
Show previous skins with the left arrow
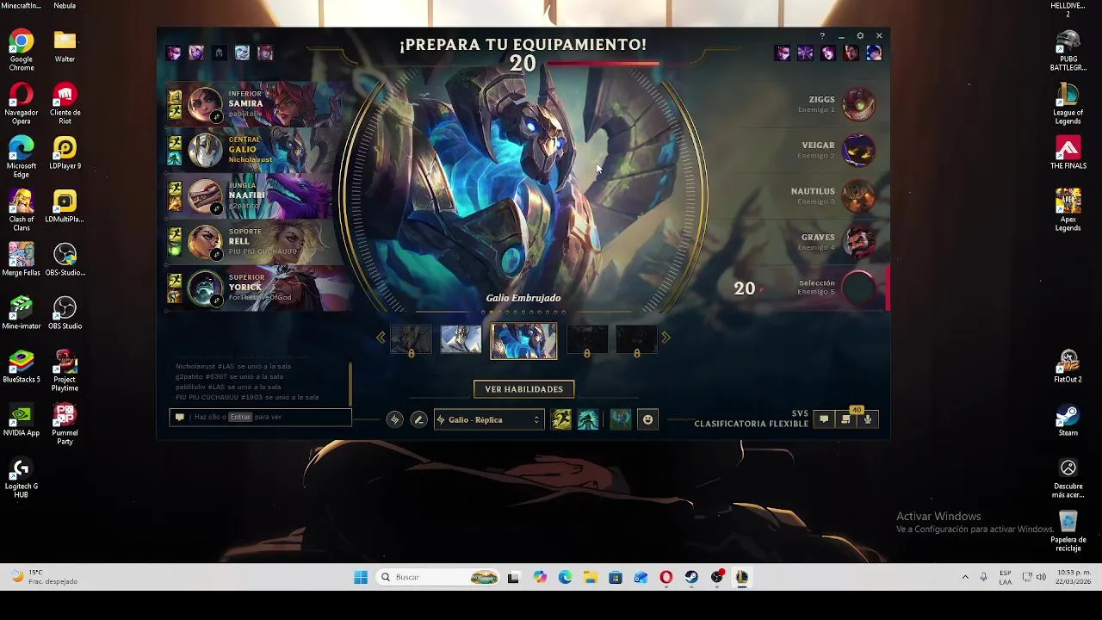[x=381, y=338]
